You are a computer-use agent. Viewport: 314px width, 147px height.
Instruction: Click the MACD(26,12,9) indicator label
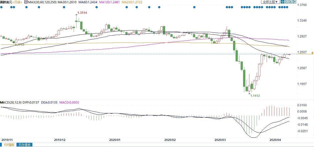pos(10,103)
